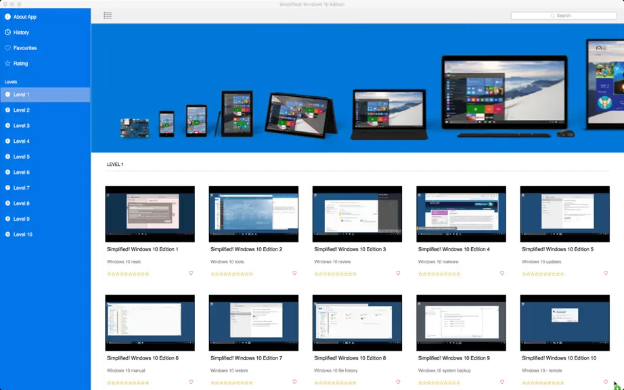Screen dimensions: 624x390
Task: Click the 'Windows 10 malware' subtitle
Action: [438, 262]
